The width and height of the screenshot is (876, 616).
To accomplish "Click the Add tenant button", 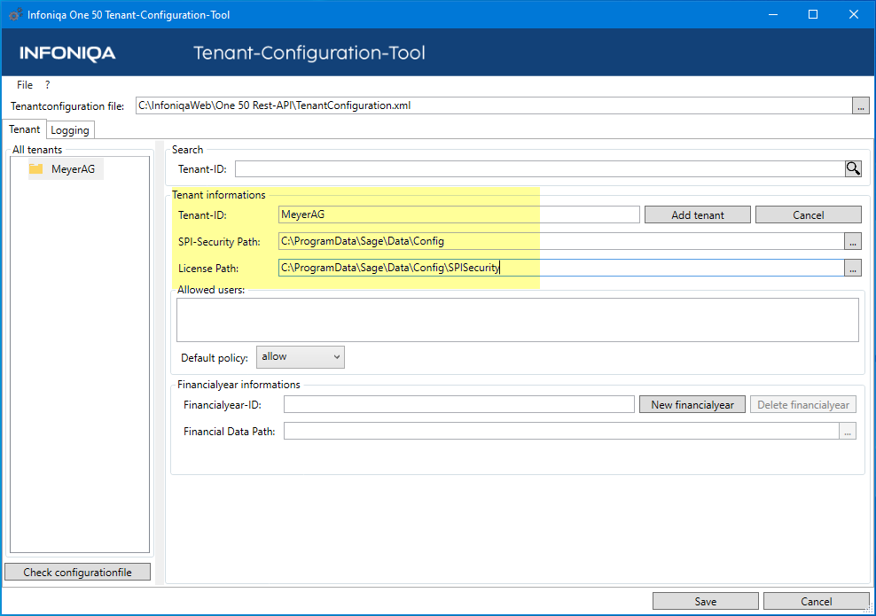I will tap(697, 215).
